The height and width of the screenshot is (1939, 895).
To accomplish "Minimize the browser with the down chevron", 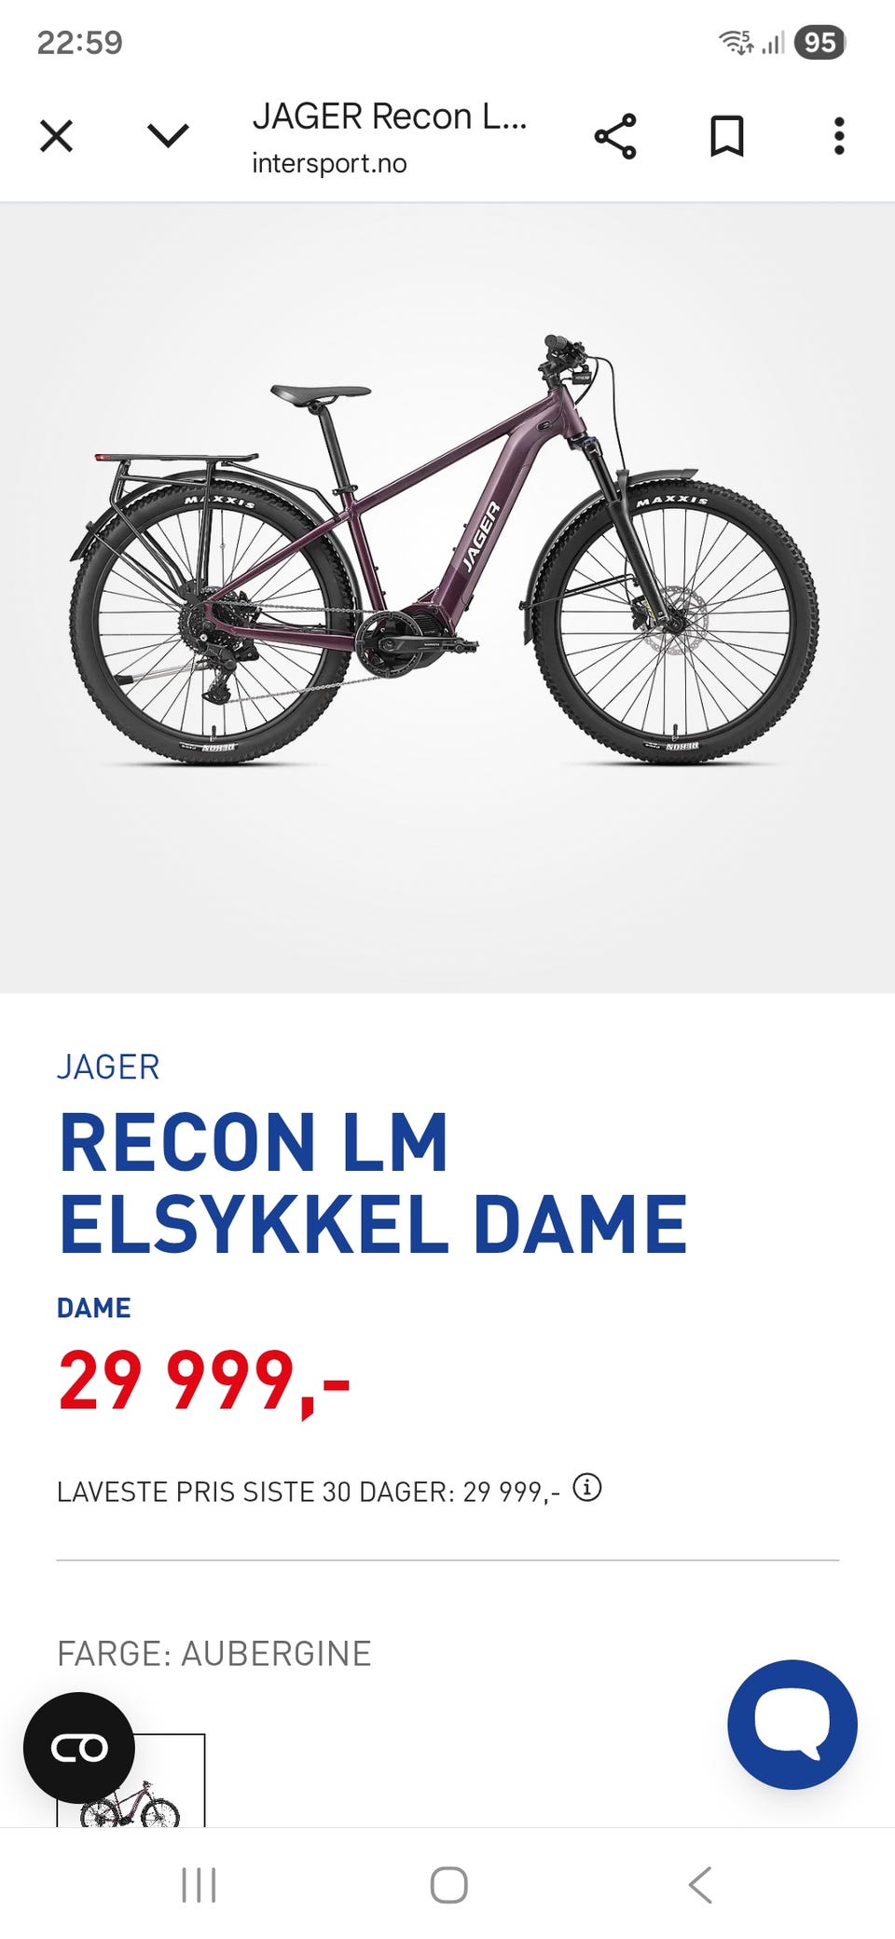I will pos(168,136).
